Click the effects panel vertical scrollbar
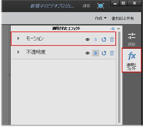The height and width of the screenshot is (127, 143). pyautogui.click(x=119, y=77)
